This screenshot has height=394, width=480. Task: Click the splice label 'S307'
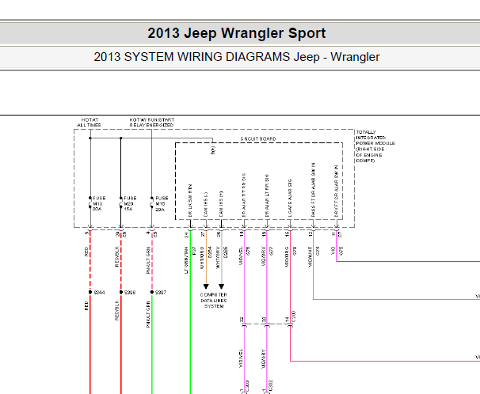(x=161, y=293)
